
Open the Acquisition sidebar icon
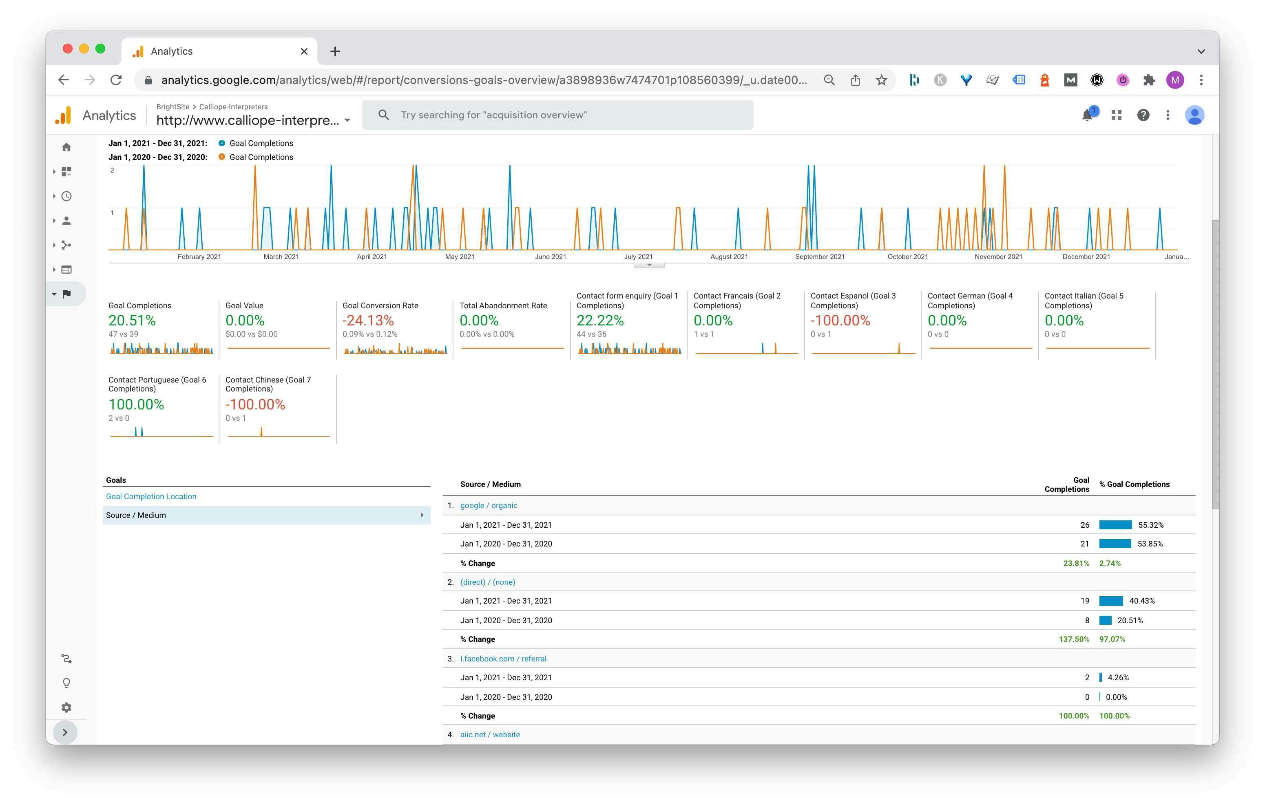tap(66, 245)
